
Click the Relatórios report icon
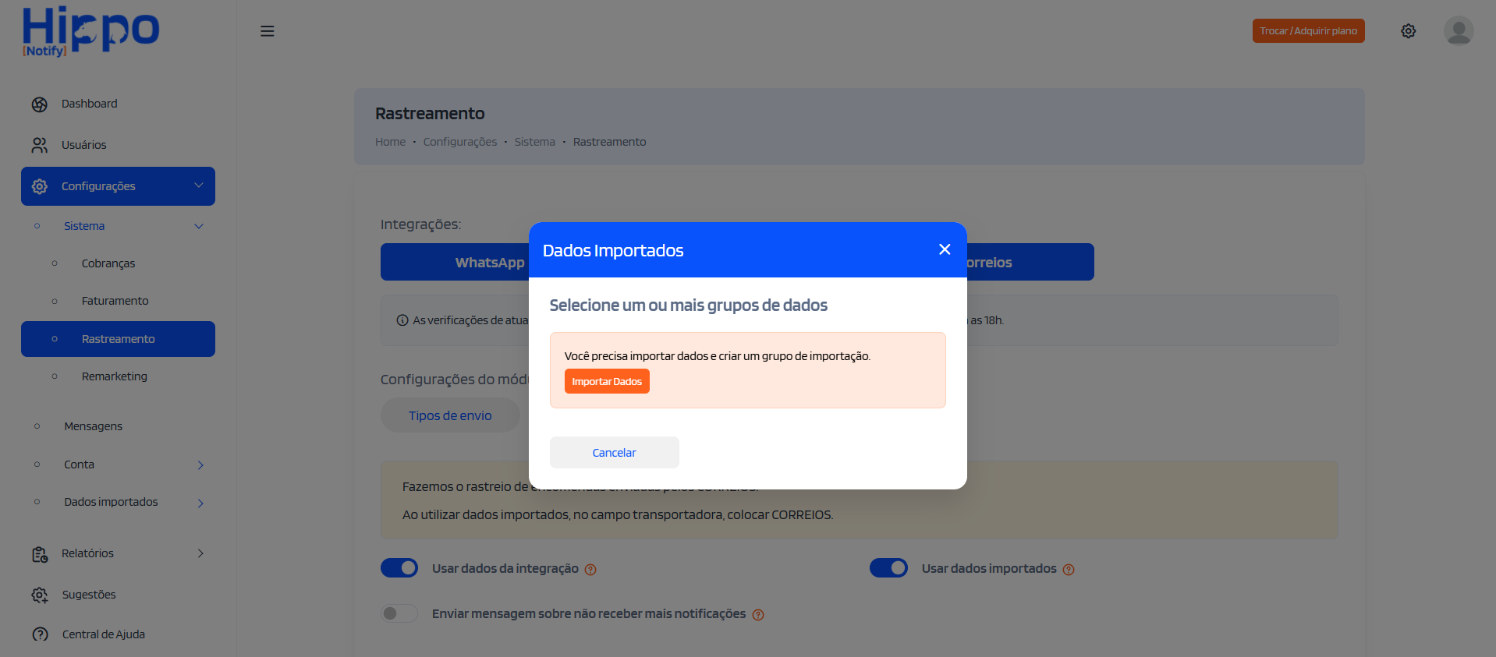[x=40, y=554]
